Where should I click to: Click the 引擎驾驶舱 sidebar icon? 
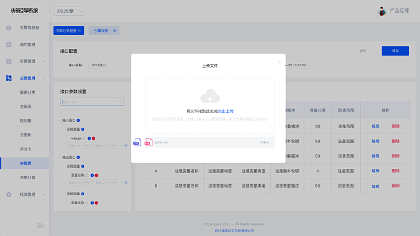[9, 28]
